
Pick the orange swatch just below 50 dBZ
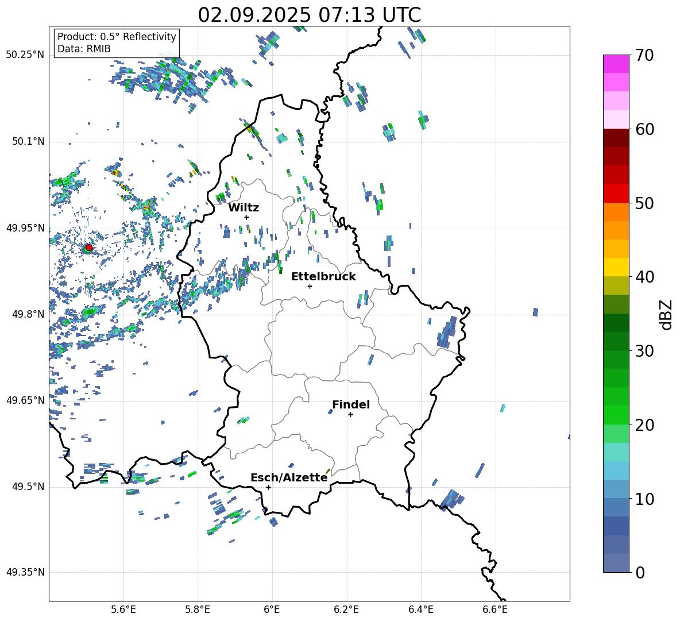pyautogui.click(x=616, y=211)
